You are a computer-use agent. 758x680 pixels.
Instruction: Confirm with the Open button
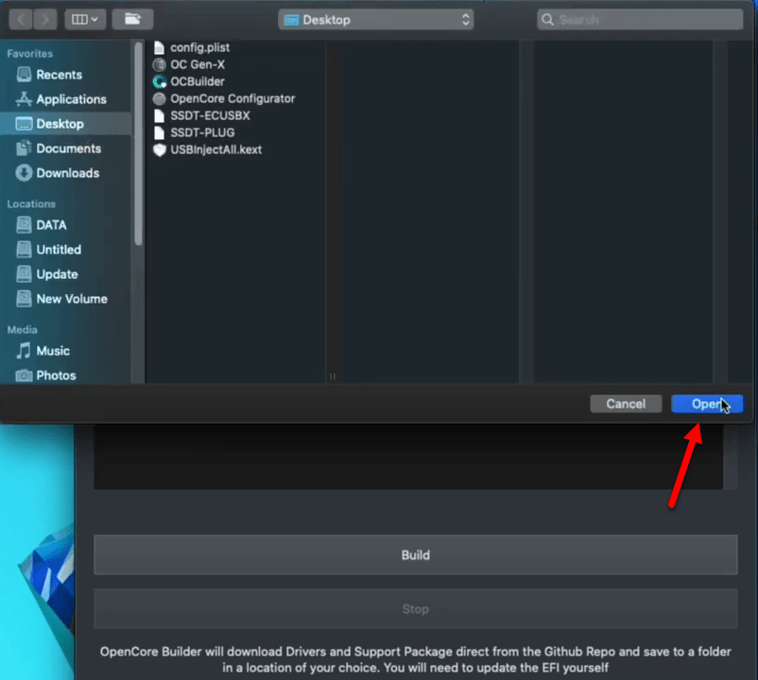click(x=707, y=404)
